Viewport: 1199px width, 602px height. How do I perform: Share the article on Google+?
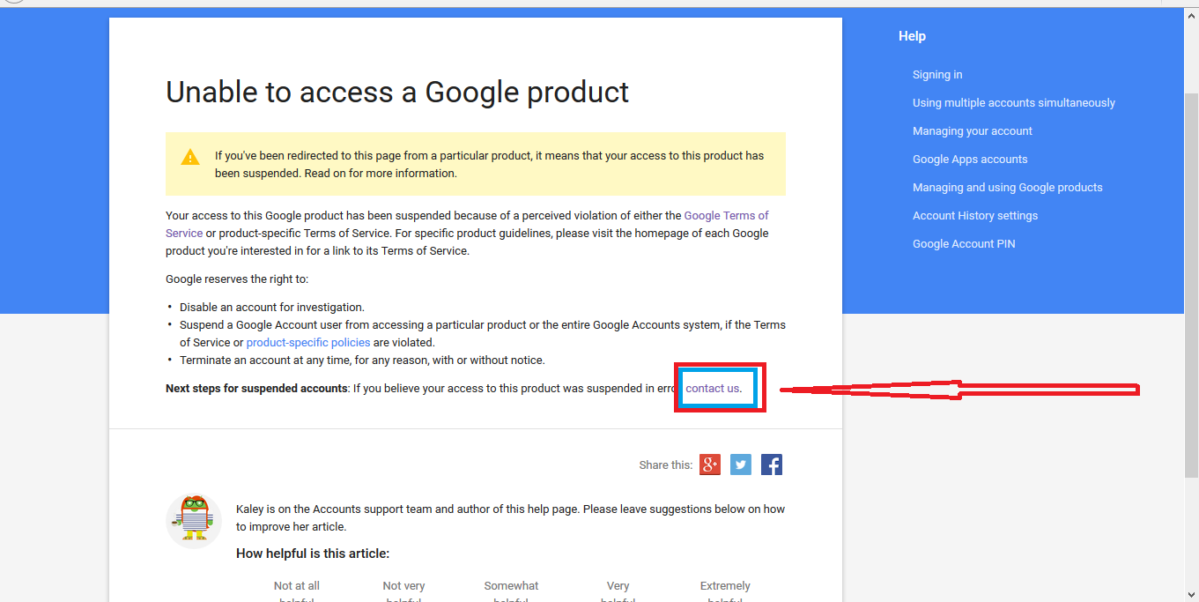710,465
